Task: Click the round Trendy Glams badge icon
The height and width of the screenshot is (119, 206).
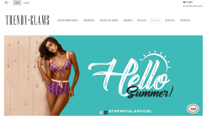Action: point(193,109)
